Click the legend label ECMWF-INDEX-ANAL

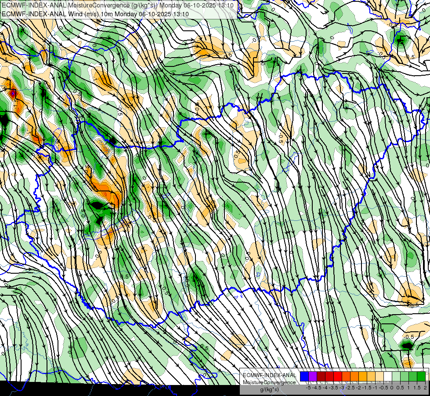tap(269, 375)
